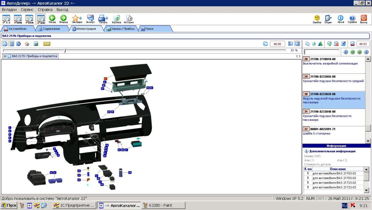372x210 pixels.
Task: Open the История history
Action: click(129, 19)
